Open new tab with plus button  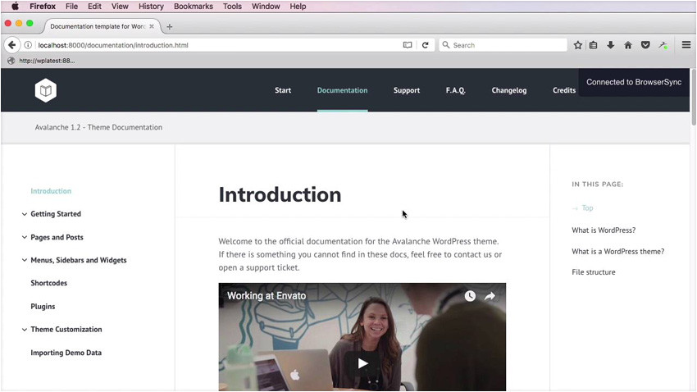click(170, 27)
